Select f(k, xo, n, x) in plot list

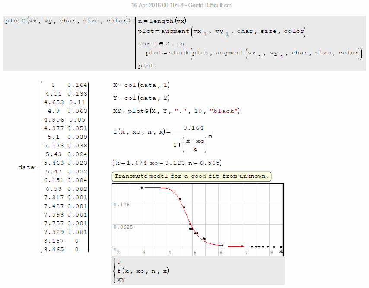[143, 271]
